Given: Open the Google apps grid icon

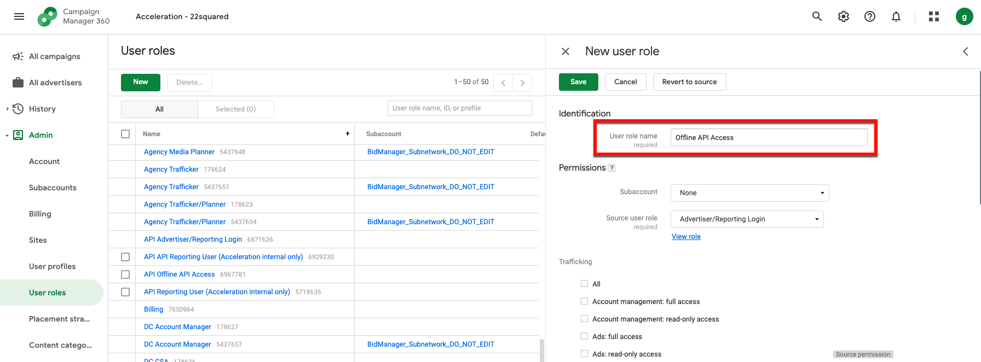Looking at the screenshot, I should [x=934, y=16].
